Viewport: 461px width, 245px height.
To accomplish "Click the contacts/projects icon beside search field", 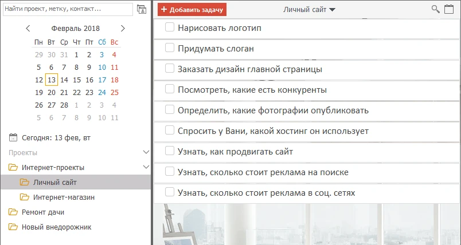I will [x=142, y=9].
